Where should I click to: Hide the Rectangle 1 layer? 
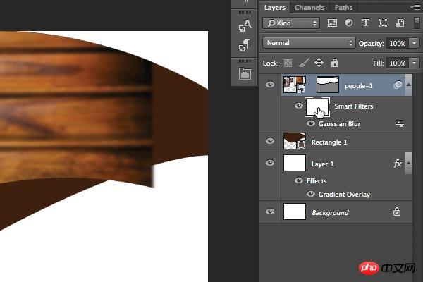tap(270, 141)
